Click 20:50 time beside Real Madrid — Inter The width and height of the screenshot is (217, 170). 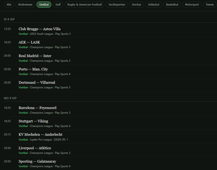7,56
